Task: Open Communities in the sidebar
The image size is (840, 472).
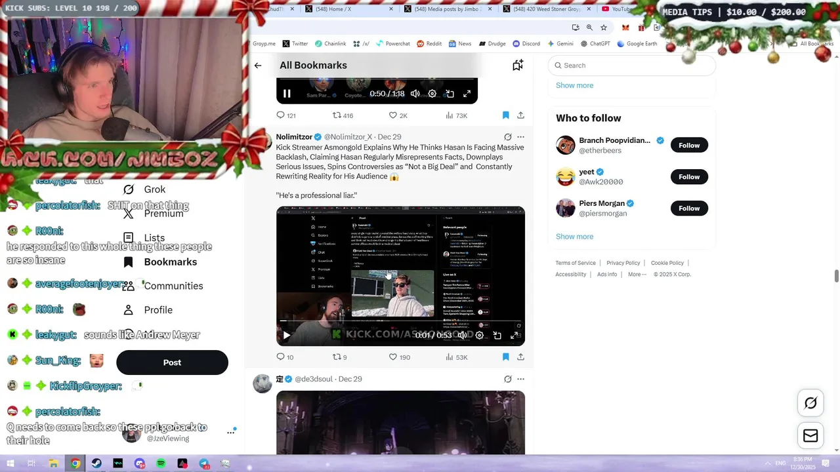Action: tap(163, 286)
